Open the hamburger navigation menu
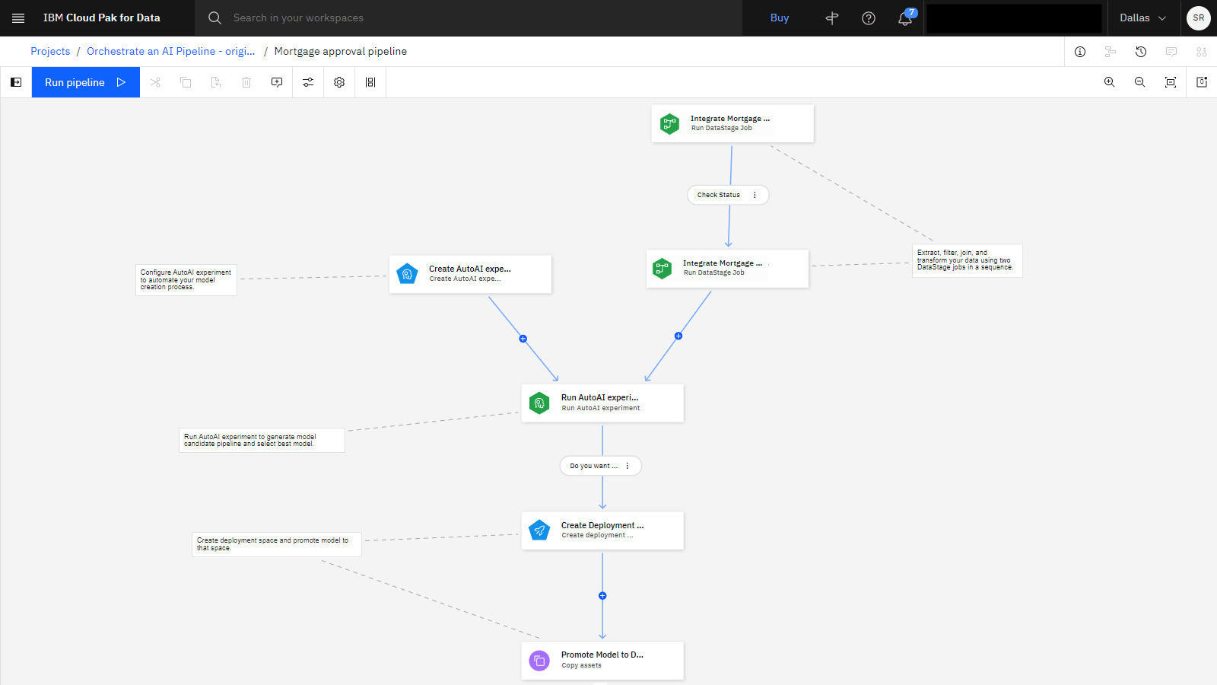Screen dimensions: 1217x685 [18, 18]
